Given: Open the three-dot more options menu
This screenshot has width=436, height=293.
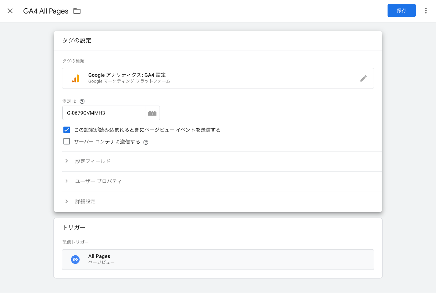Looking at the screenshot, I should pos(426,11).
